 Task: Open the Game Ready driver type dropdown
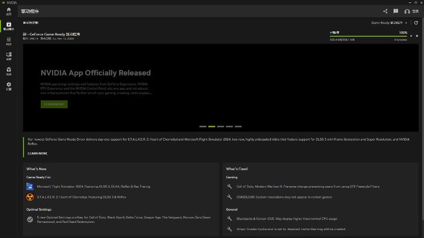pos(389,23)
